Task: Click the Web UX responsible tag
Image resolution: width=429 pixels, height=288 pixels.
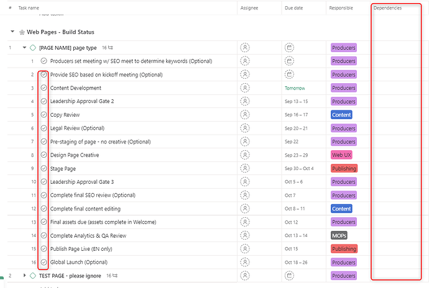Action: [x=341, y=155]
